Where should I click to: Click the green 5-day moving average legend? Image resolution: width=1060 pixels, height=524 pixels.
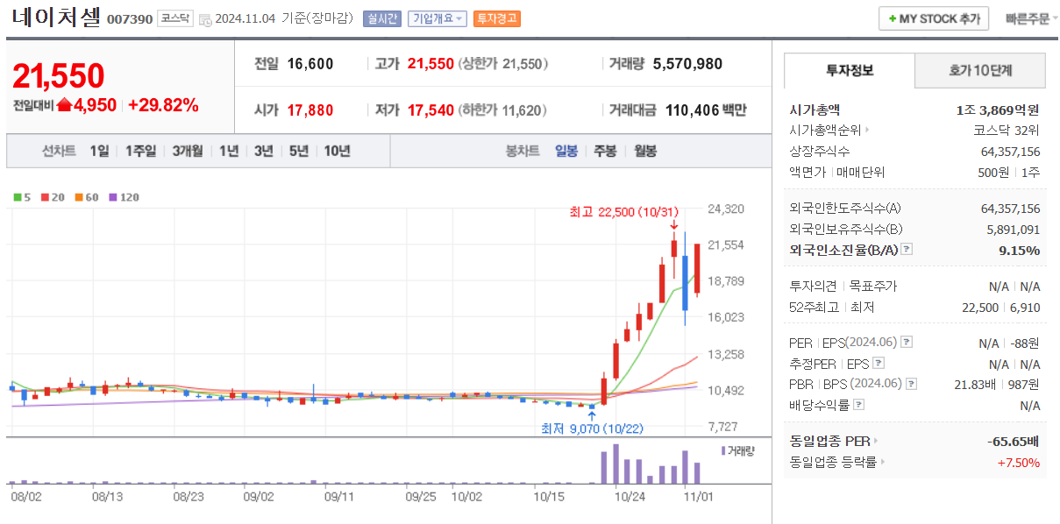click(23, 197)
